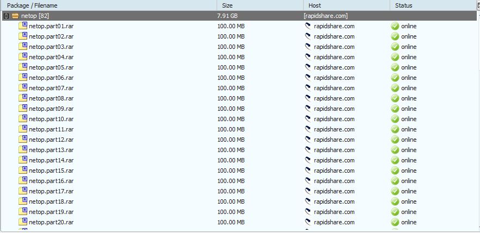Select file name netop.part13.rar
This screenshot has width=480, height=233.
(51, 150)
